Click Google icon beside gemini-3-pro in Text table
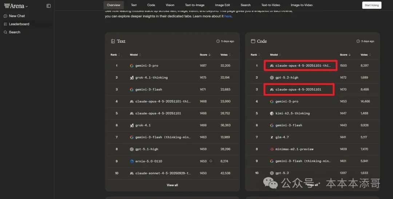The height and width of the screenshot is (199, 393). coord(132,66)
